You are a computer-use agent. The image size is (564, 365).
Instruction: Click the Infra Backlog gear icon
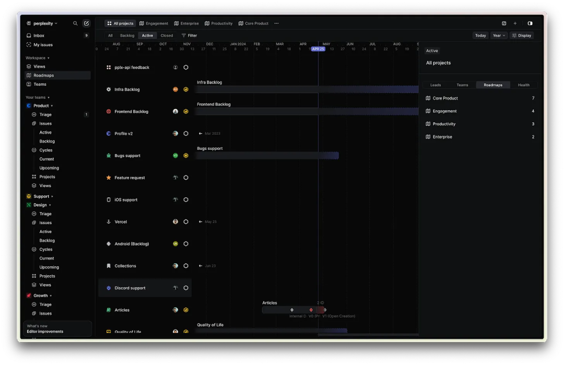click(109, 89)
